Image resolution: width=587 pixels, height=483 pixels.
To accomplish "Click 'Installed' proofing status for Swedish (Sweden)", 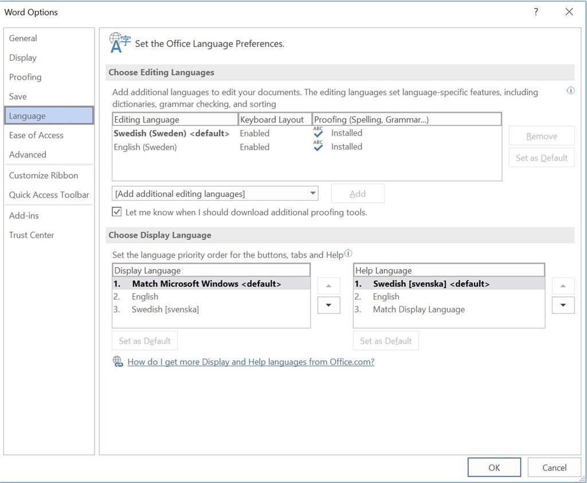I will [x=347, y=133].
